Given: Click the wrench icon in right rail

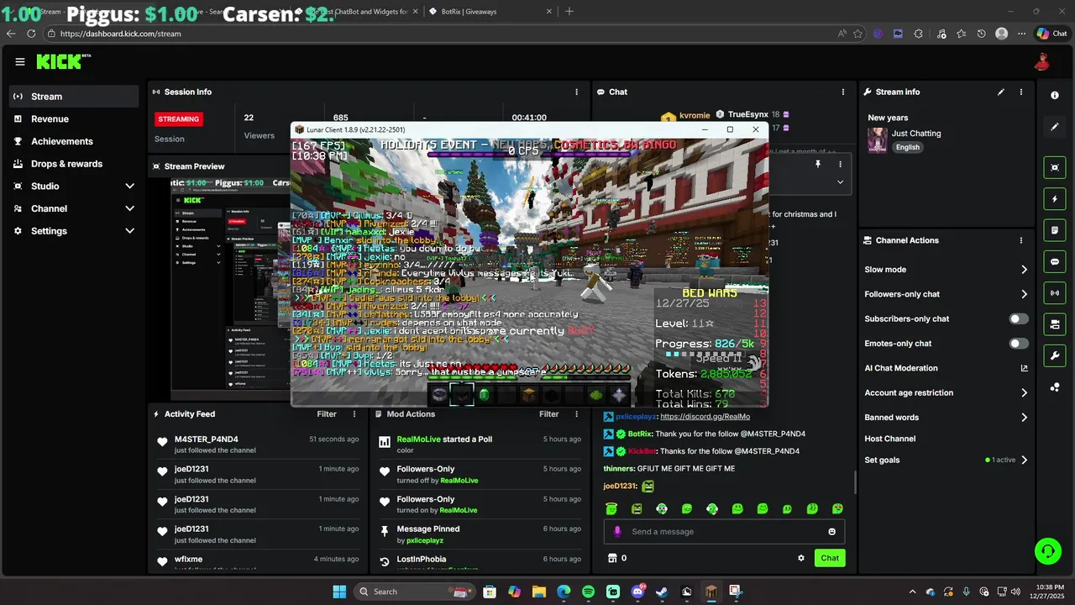Looking at the screenshot, I should [x=1055, y=355].
